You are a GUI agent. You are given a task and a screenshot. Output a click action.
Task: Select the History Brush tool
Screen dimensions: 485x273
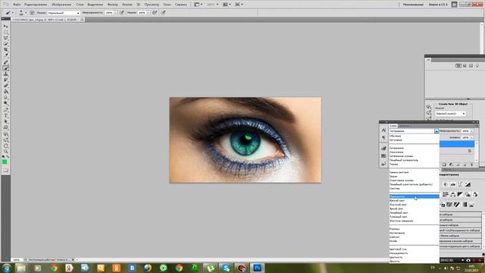6,80
